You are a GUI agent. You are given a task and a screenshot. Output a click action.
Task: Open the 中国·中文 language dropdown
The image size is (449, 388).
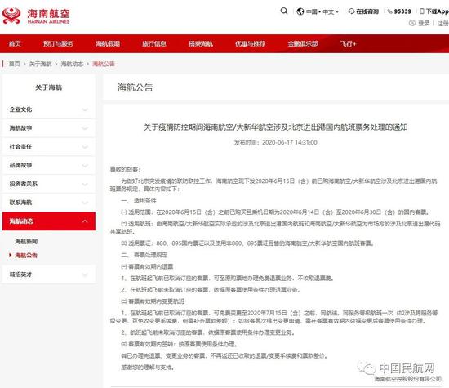(x=322, y=11)
